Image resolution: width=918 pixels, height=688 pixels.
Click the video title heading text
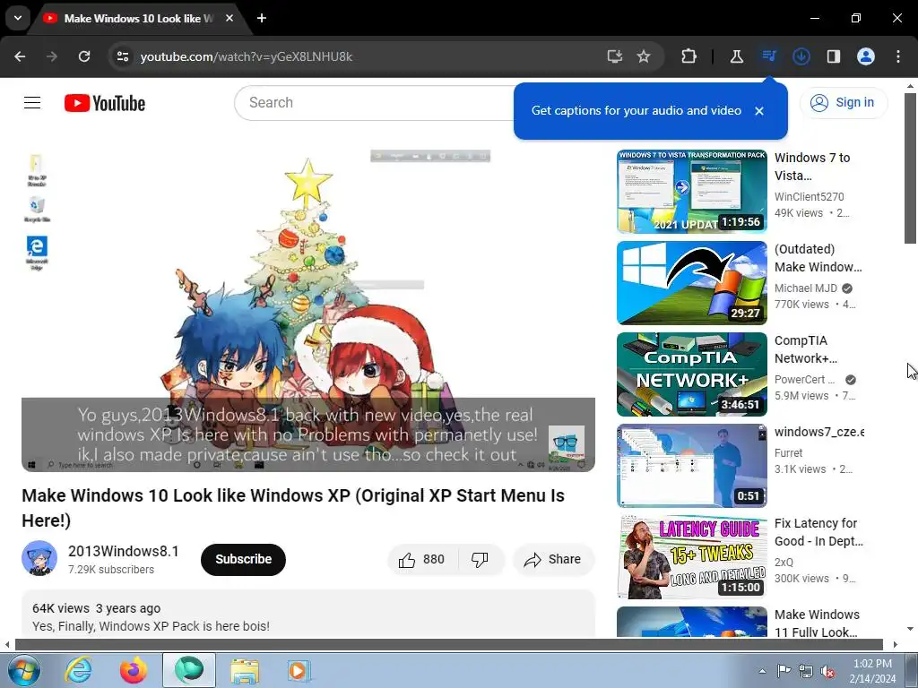(x=293, y=508)
